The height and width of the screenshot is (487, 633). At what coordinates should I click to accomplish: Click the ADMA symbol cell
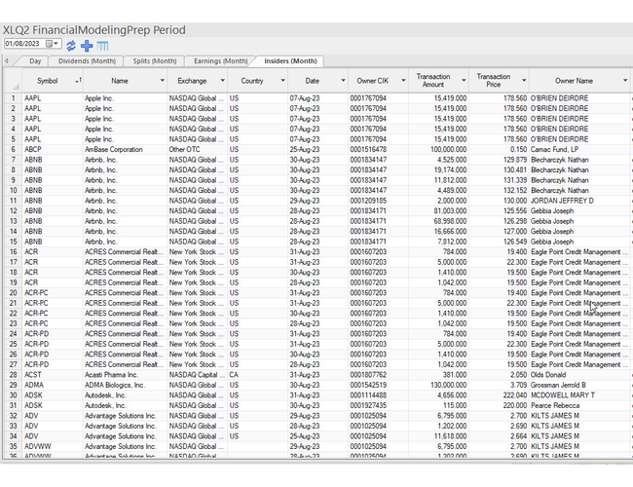[x=53, y=385]
